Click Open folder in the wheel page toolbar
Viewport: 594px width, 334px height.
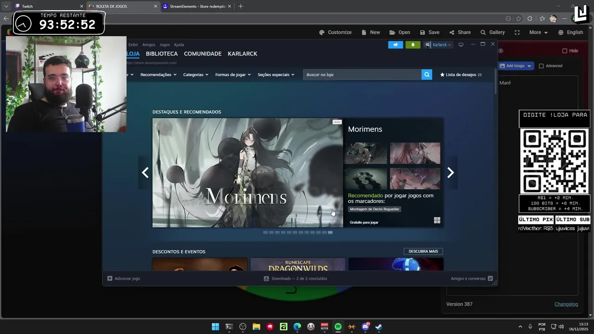pyautogui.click(x=400, y=32)
